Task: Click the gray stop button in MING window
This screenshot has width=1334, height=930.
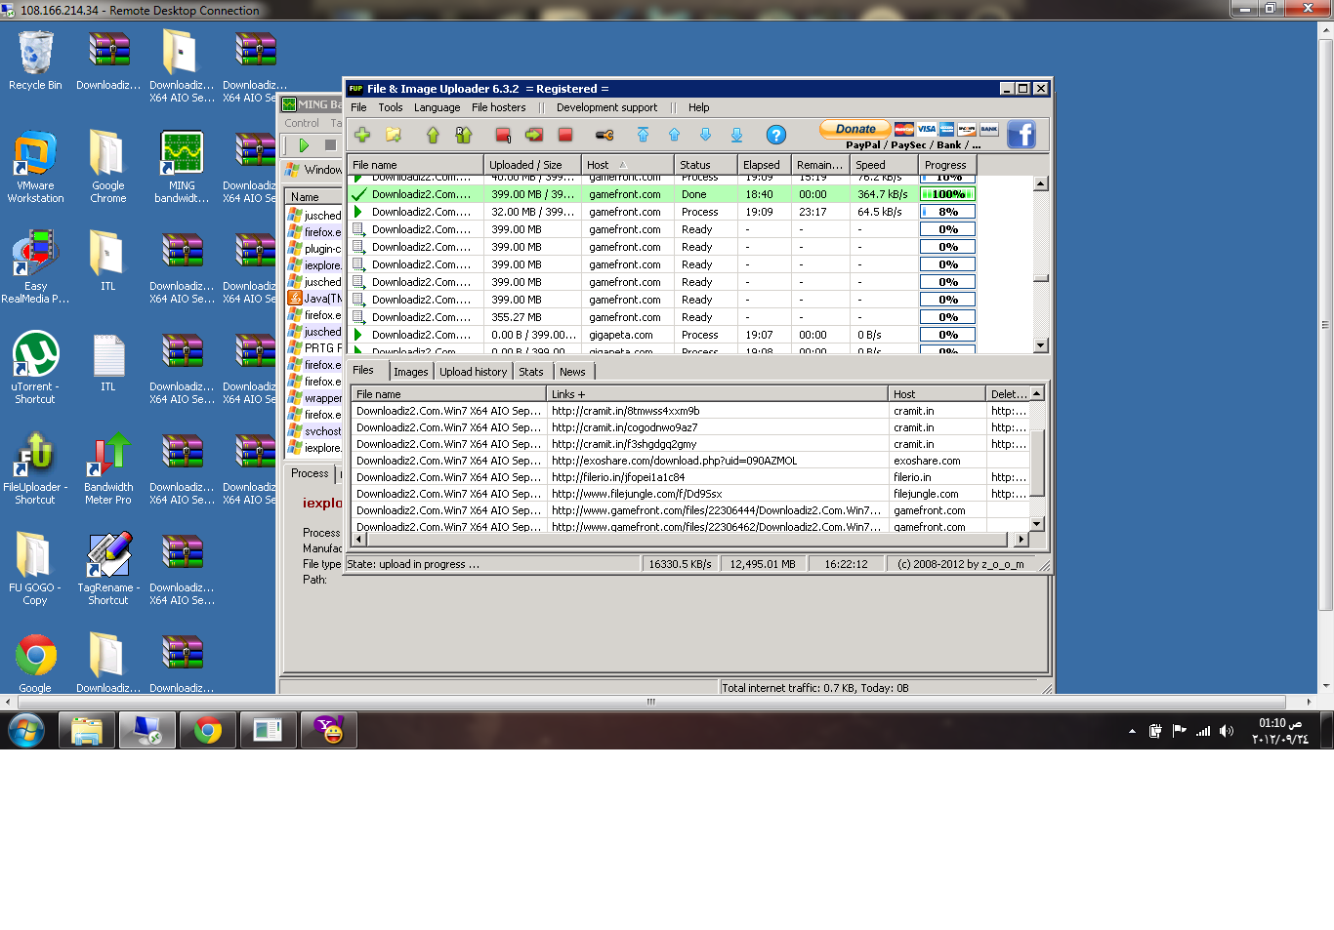Action: click(x=330, y=145)
